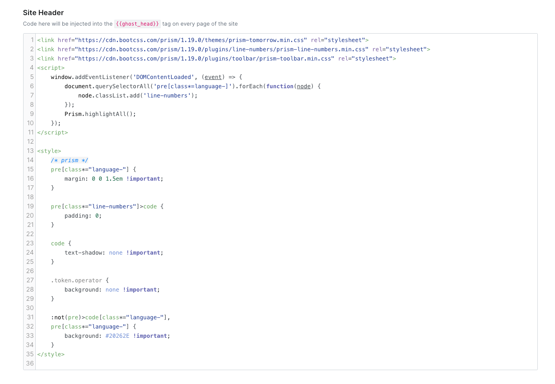Click the closing </script> tag

(x=53, y=133)
